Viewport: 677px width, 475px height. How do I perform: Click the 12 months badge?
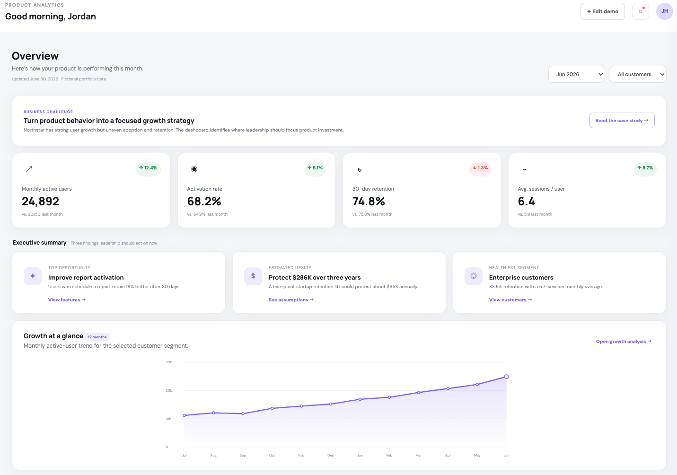coord(97,337)
